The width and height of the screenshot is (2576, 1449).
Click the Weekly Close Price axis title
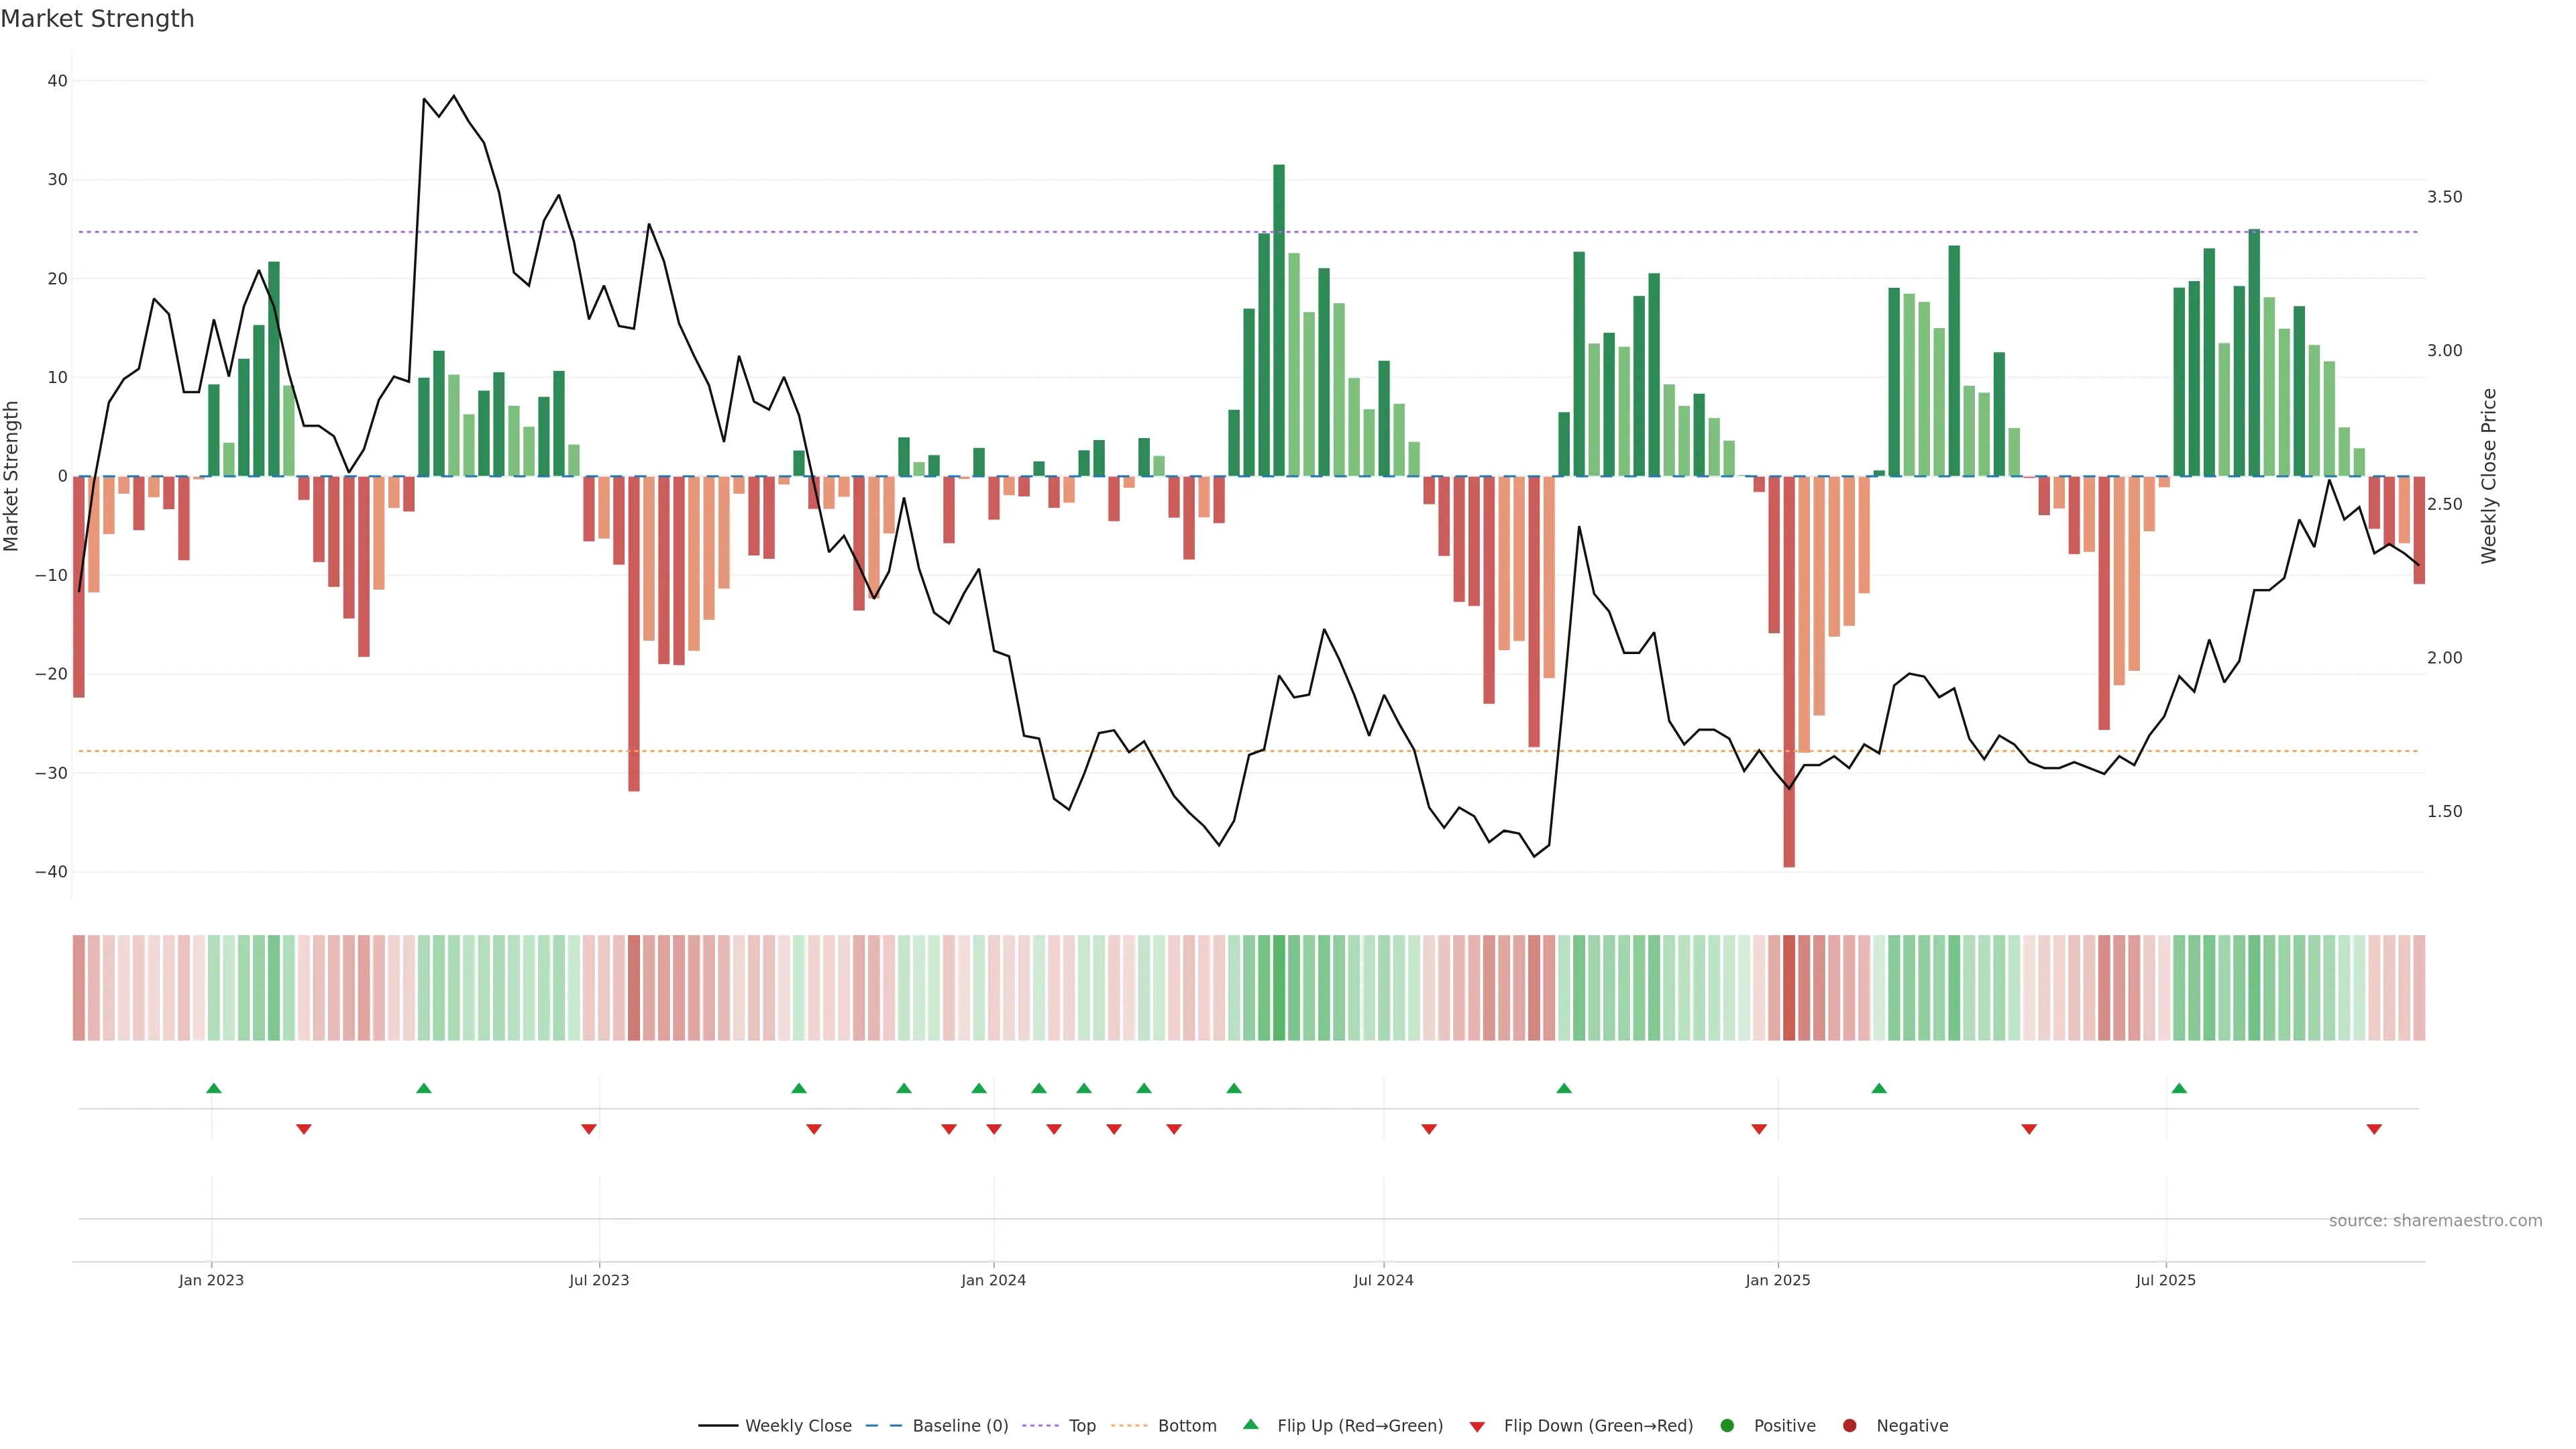click(2489, 476)
